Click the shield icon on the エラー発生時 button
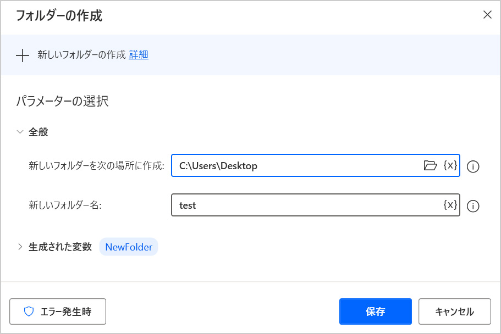This screenshot has width=501, height=334. (x=29, y=312)
